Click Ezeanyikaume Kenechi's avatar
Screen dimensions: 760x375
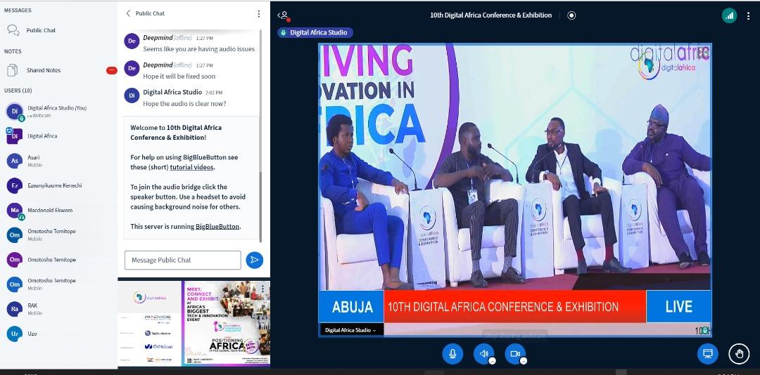15,186
